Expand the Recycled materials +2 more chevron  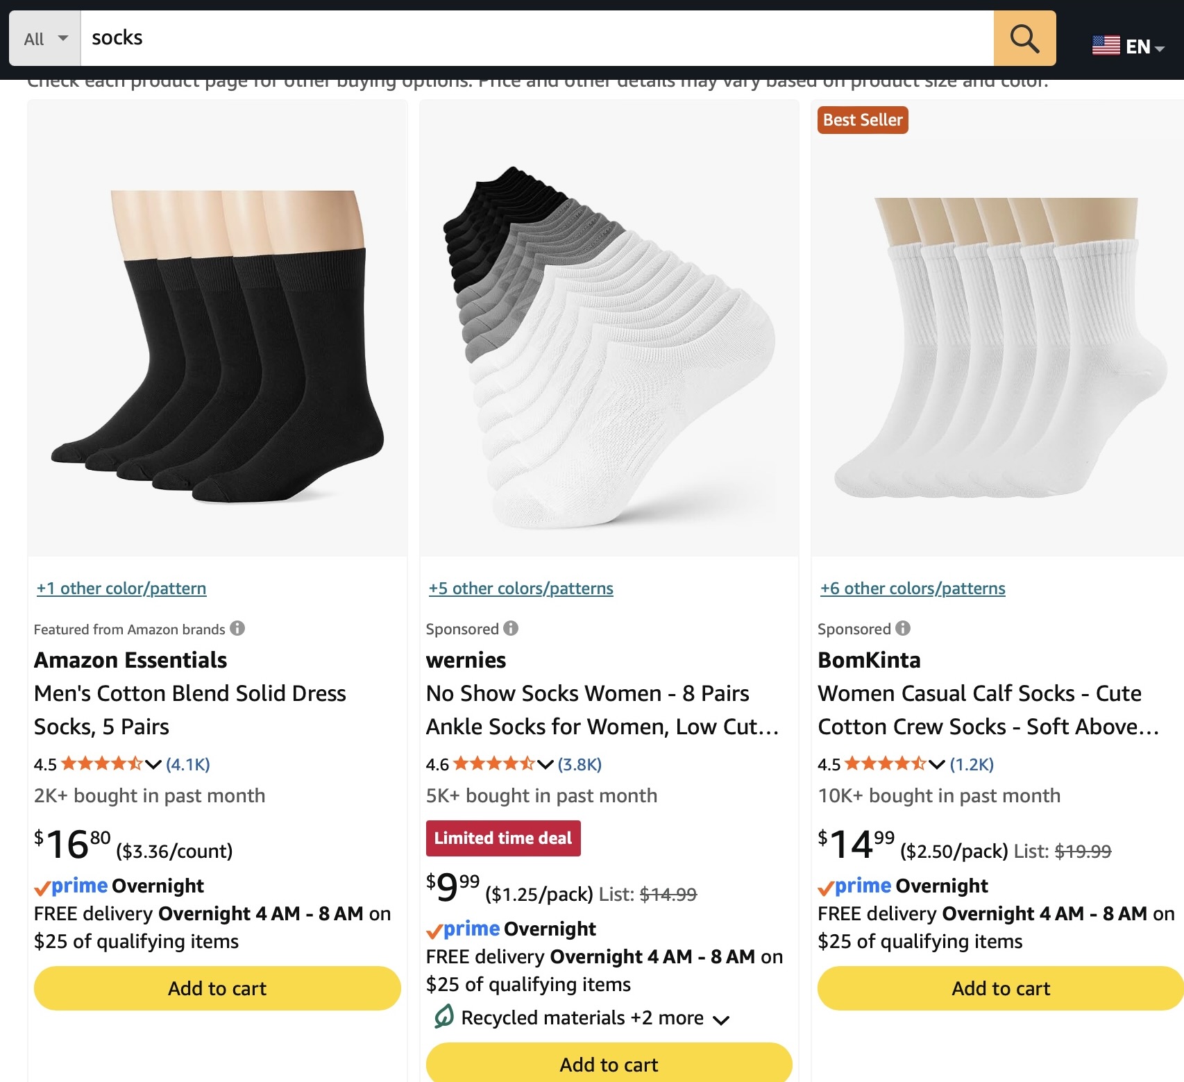click(721, 1020)
